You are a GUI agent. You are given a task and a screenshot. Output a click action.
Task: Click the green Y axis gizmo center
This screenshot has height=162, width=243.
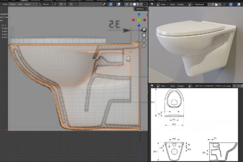click(x=139, y=20)
